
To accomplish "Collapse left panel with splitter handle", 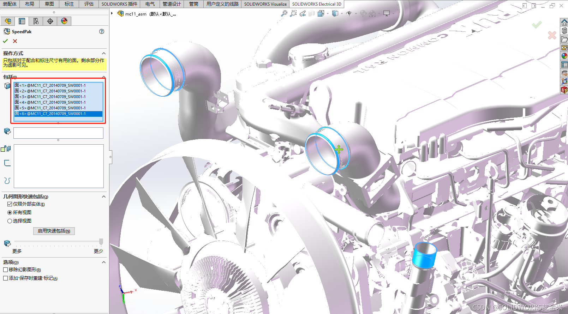I will [x=110, y=157].
